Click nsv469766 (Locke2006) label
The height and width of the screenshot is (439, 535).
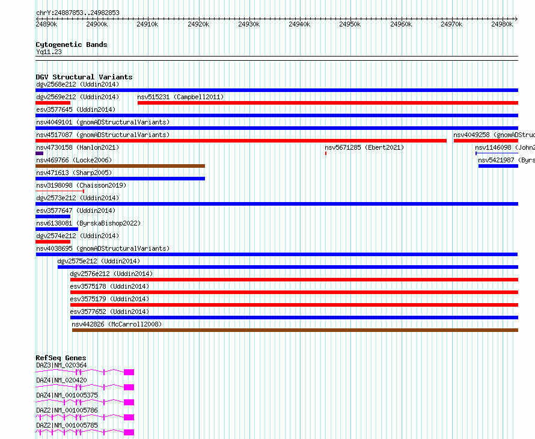pyautogui.click(x=74, y=160)
